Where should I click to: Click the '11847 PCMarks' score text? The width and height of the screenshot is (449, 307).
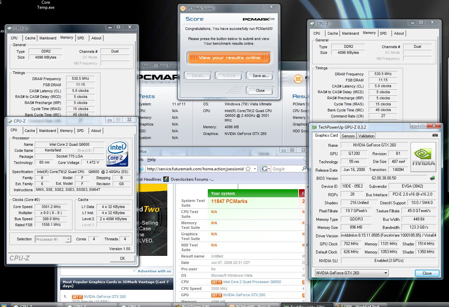tap(229, 201)
